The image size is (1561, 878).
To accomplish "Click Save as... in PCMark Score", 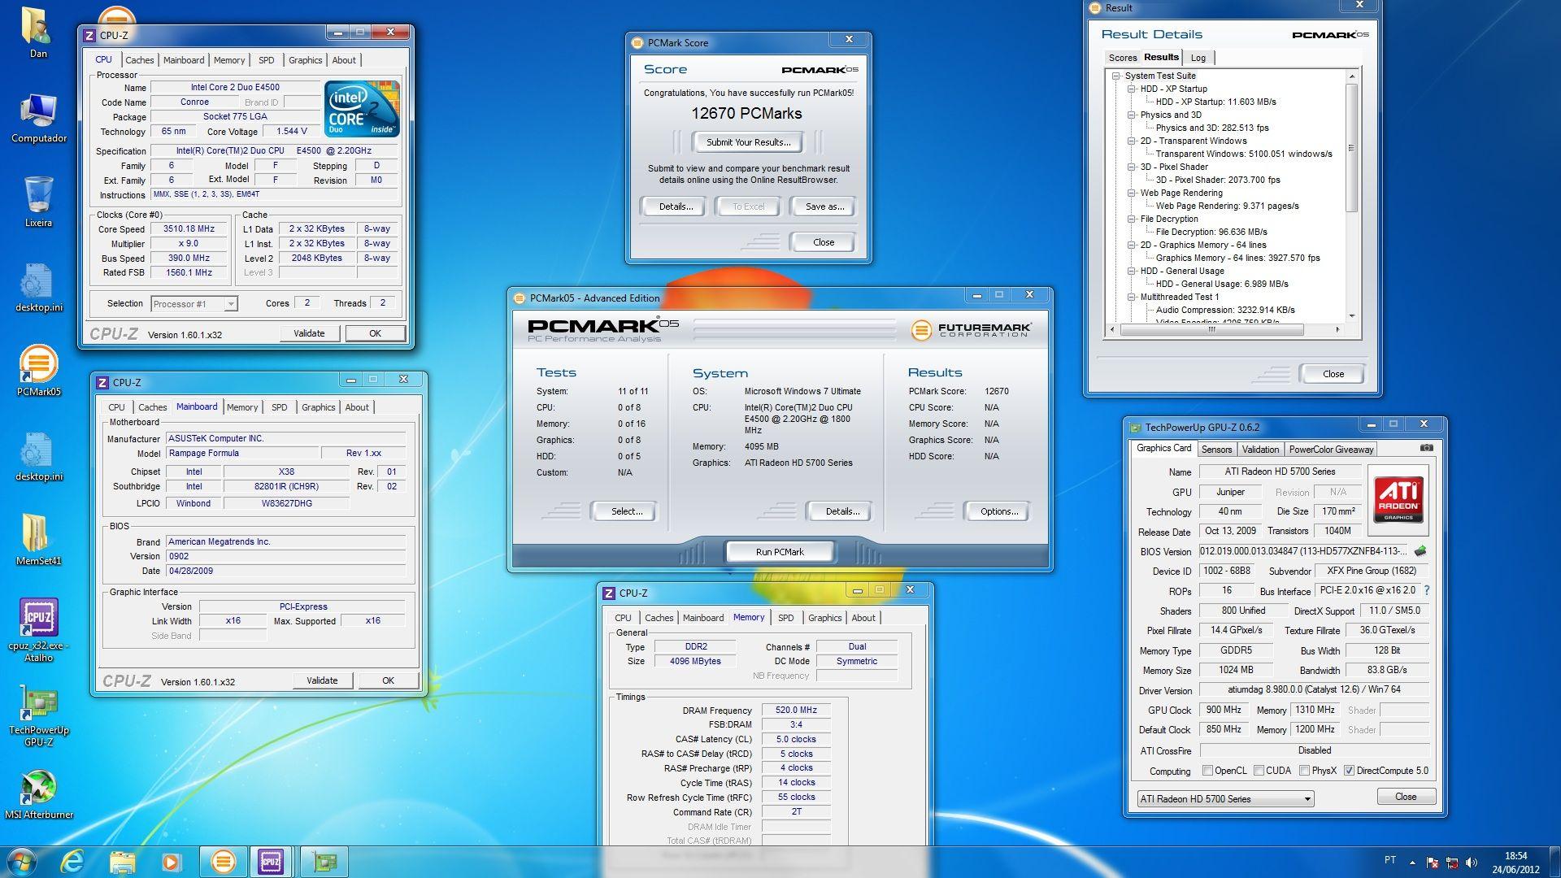I will (824, 206).
